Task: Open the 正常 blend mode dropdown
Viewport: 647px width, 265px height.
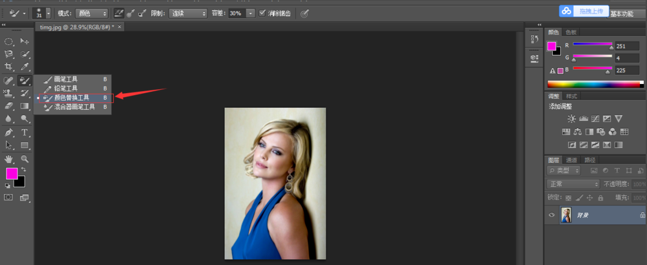Action: click(573, 184)
